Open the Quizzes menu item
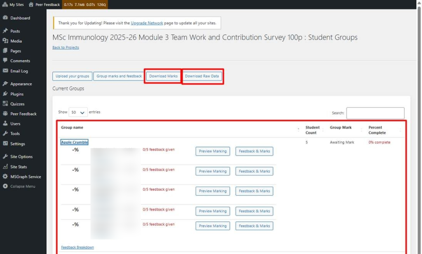Screen dimensions: 422x254 pos(17,104)
